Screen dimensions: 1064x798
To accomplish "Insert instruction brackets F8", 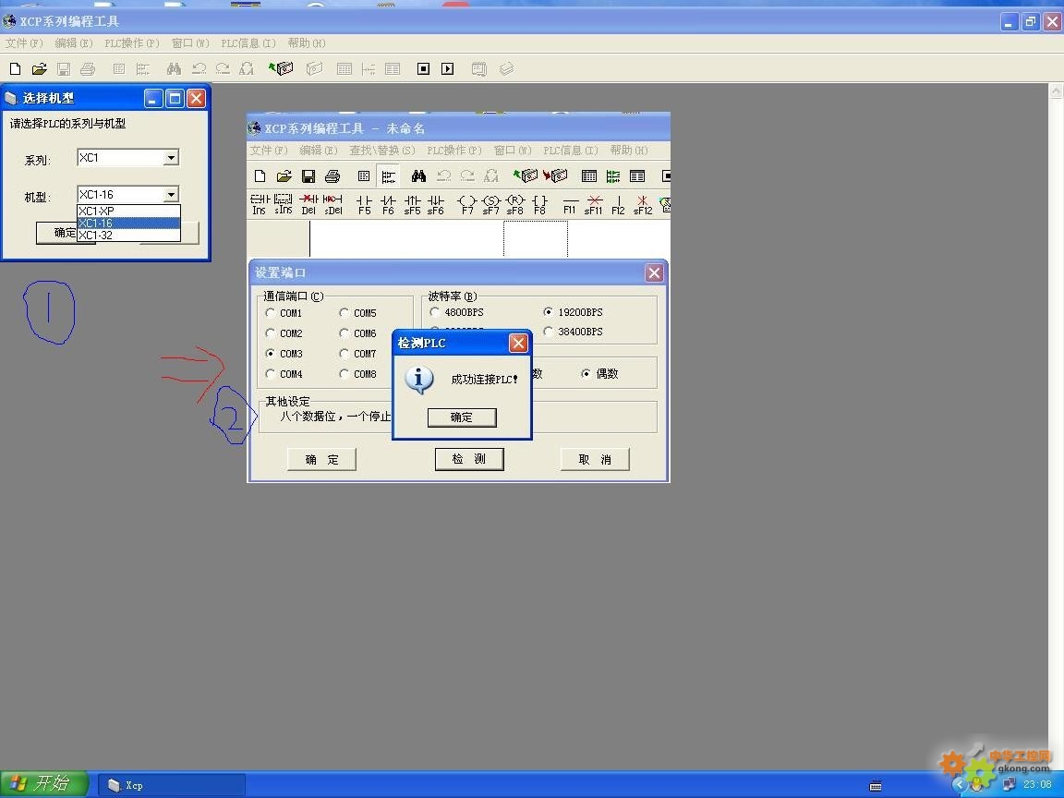I will 539,204.
